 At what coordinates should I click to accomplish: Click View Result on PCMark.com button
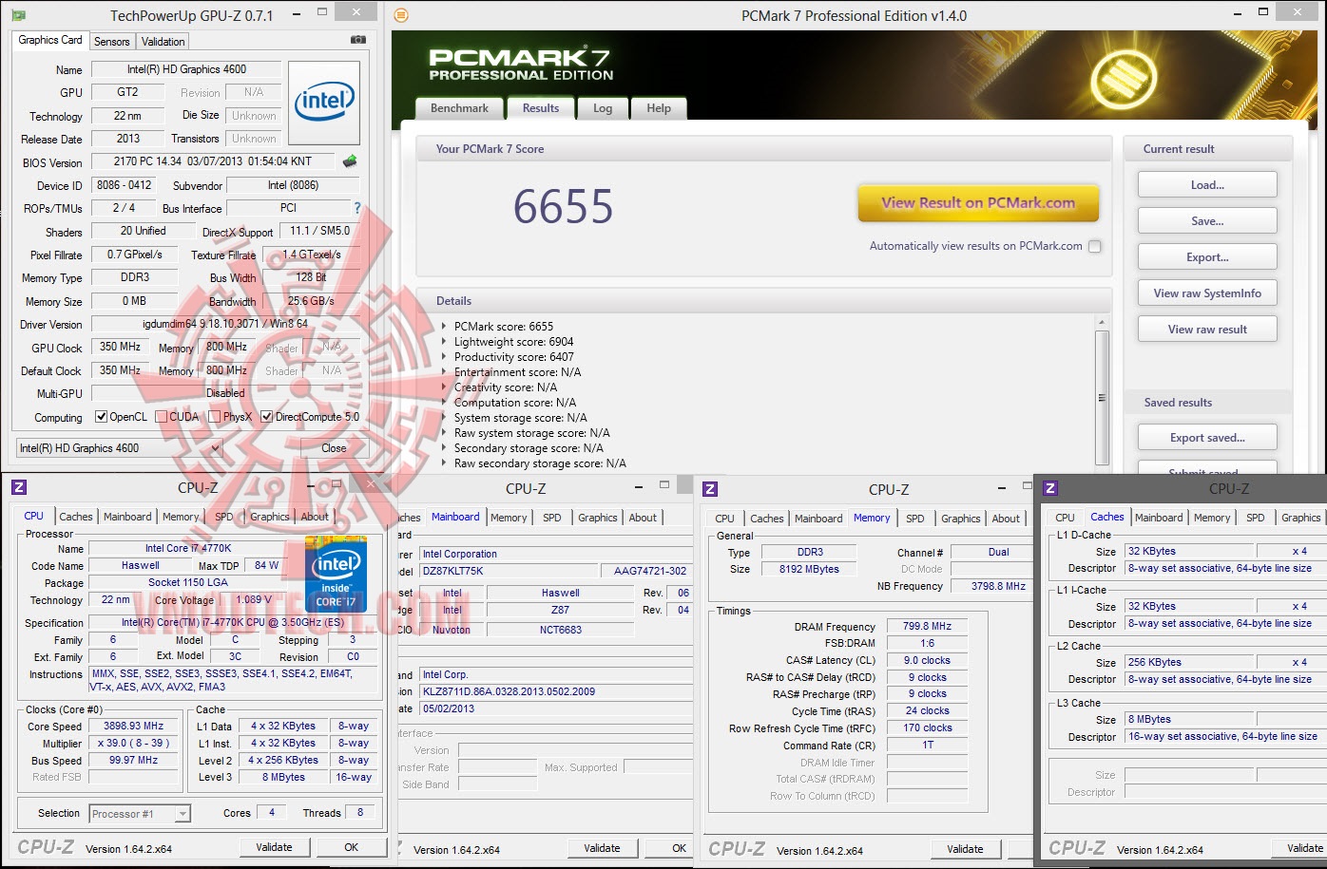tap(978, 202)
